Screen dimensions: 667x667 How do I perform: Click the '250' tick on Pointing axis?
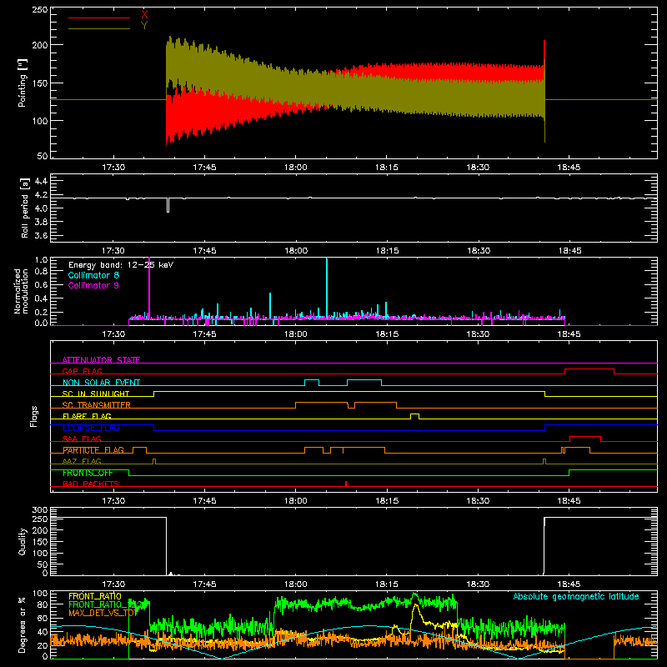(x=39, y=9)
